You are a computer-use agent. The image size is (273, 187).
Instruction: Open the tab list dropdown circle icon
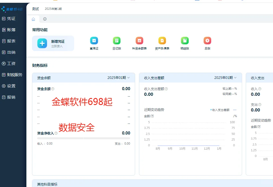coord(45,19)
